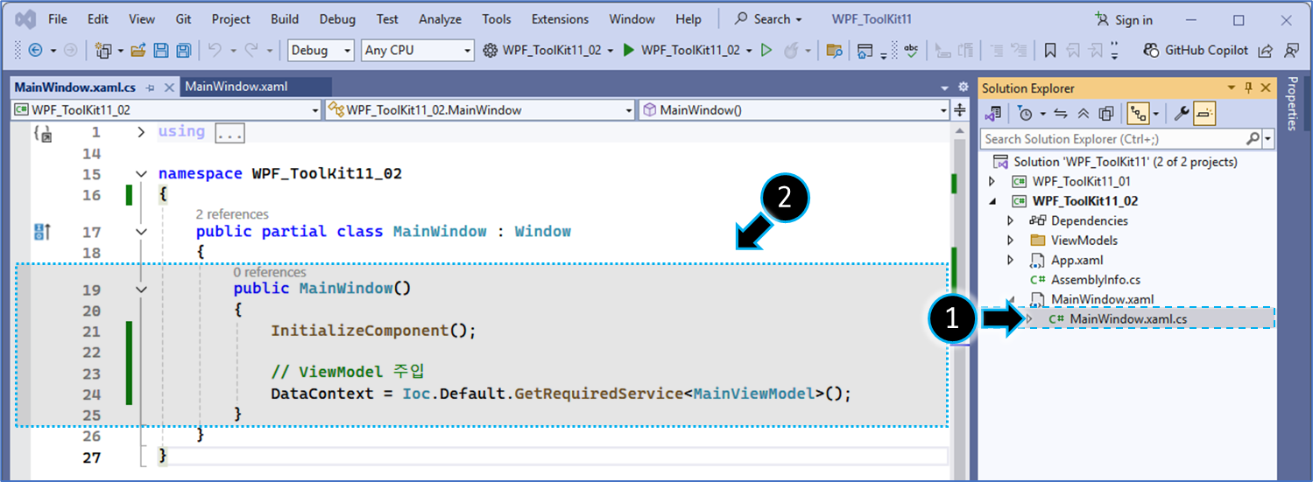Click the document tabs settings gear icon
This screenshot has height=482, width=1313.
coord(964,87)
